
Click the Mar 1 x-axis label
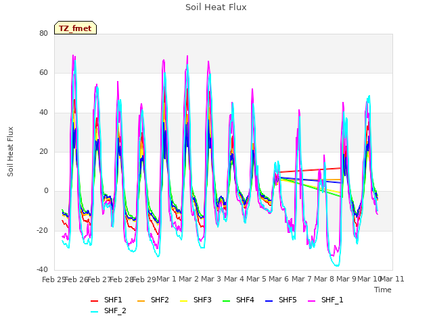166,279
